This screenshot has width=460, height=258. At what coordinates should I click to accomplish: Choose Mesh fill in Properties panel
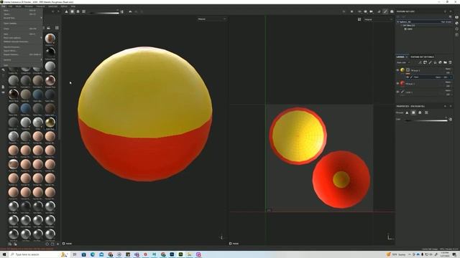(x=420, y=113)
